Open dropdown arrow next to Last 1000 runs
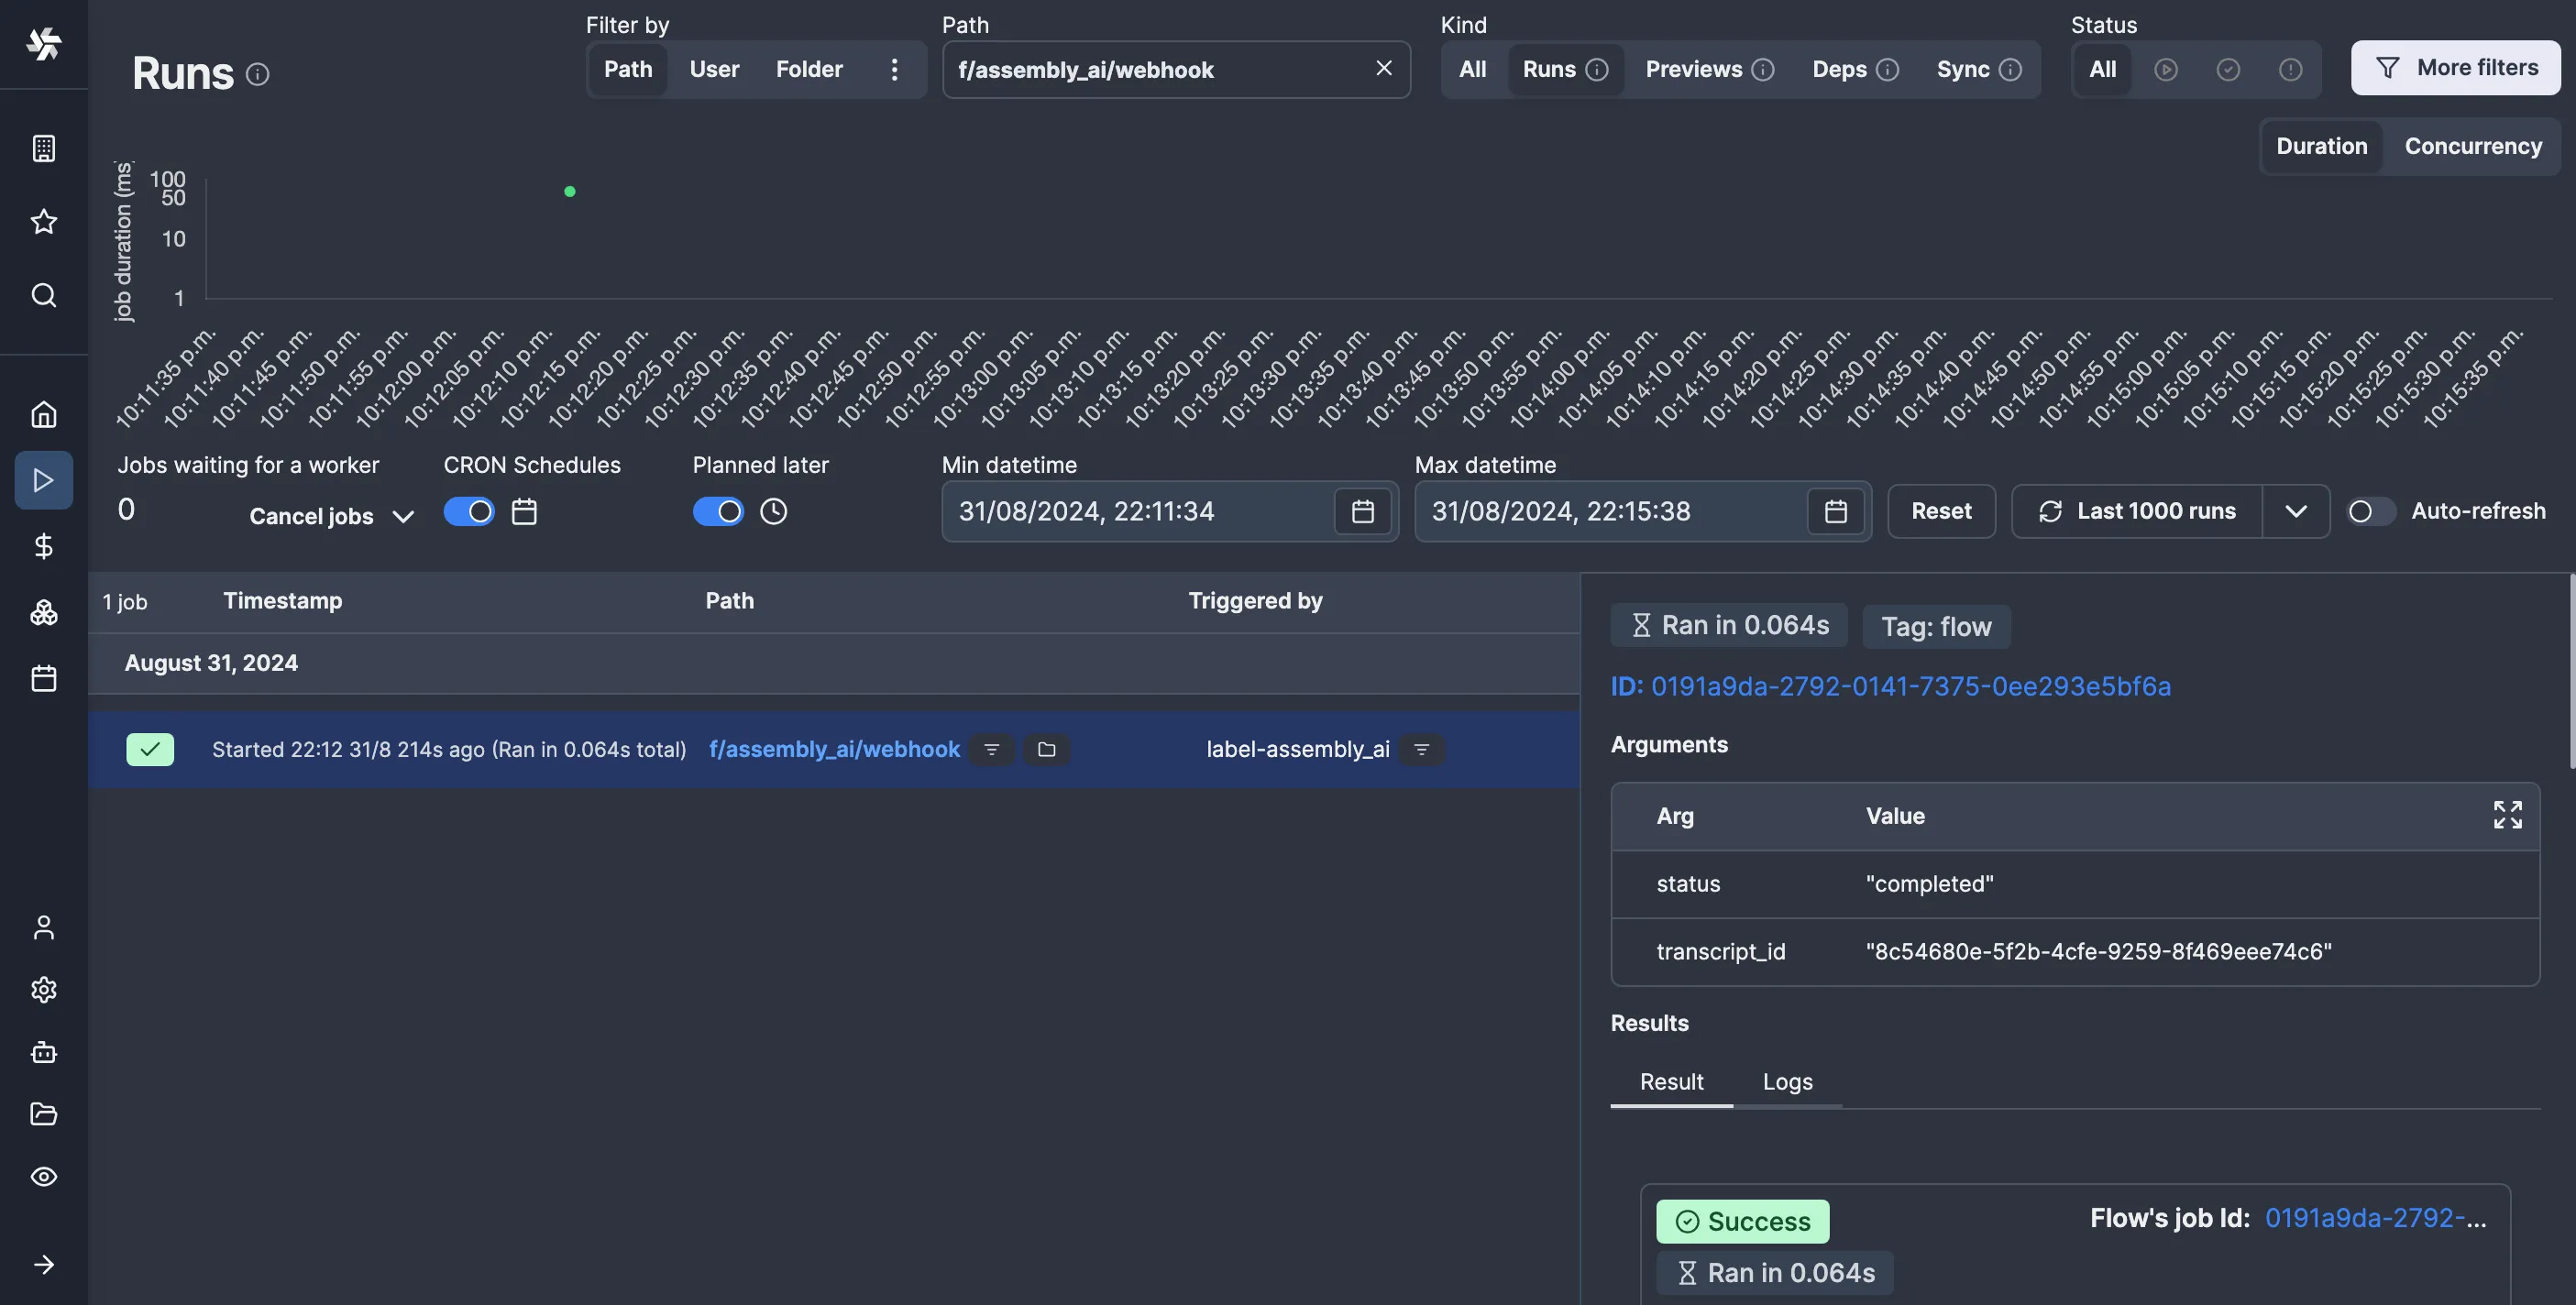 coord(2295,511)
